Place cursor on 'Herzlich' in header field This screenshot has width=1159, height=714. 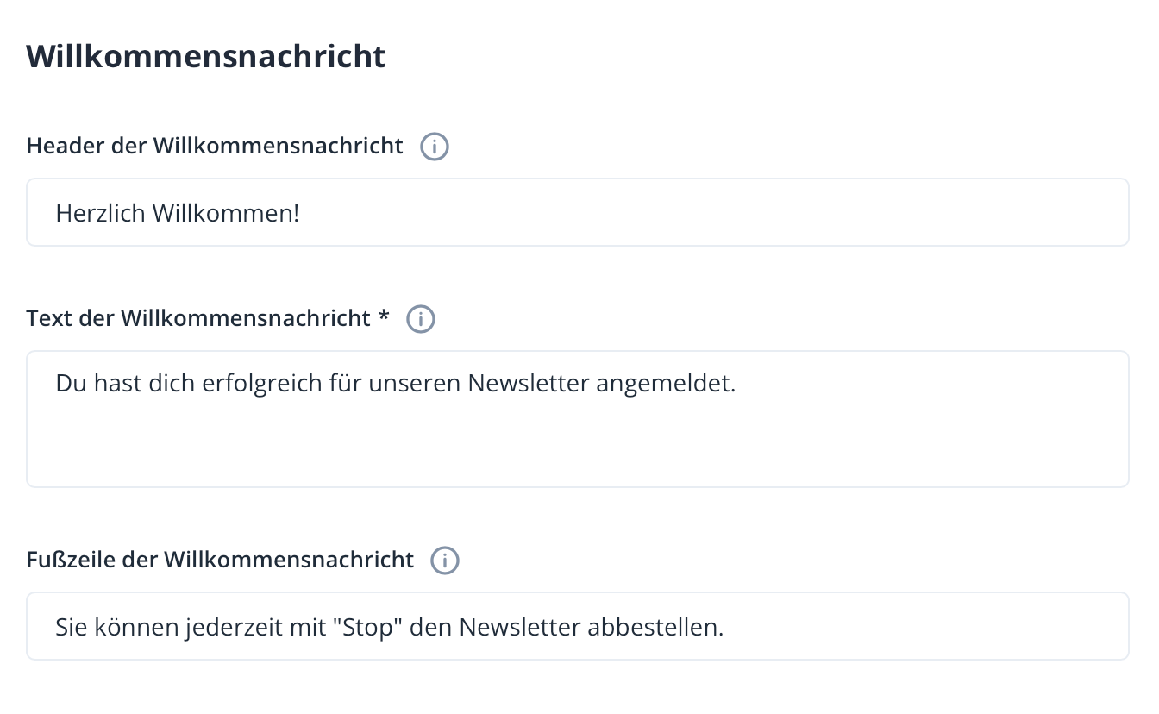pyautogui.click(x=101, y=212)
